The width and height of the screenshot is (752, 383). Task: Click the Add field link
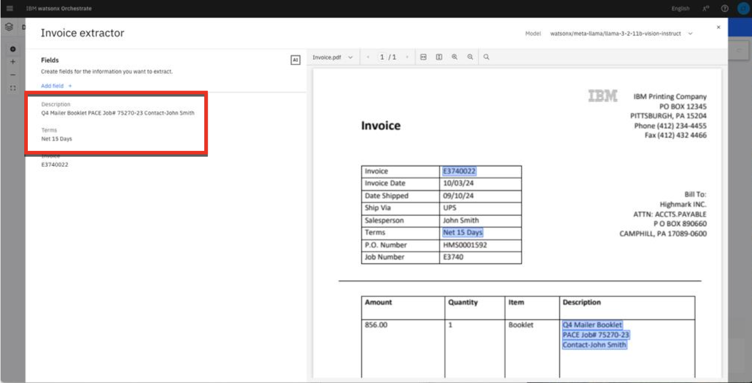point(56,86)
